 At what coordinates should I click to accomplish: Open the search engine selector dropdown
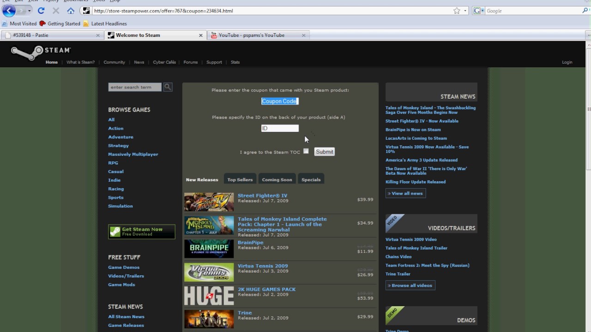[x=479, y=11]
